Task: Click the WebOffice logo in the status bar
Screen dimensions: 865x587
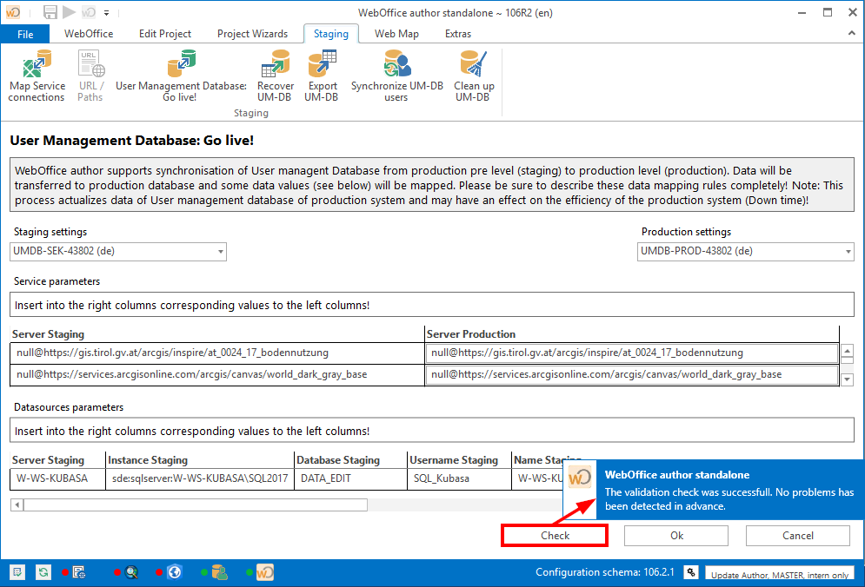Action: pyautogui.click(x=264, y=572)
